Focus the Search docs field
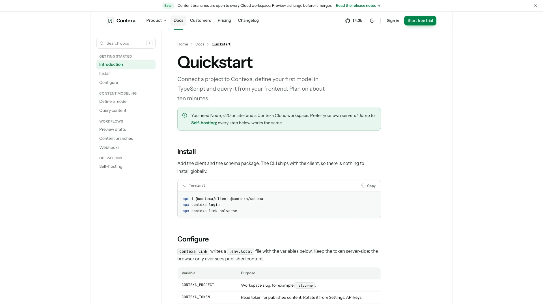543x305 pixels. (126, 43)
